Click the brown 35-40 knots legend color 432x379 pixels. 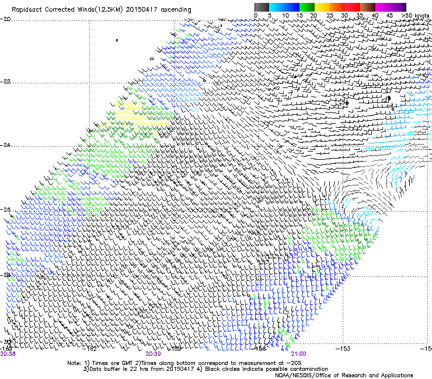click(x=368, y=7)
